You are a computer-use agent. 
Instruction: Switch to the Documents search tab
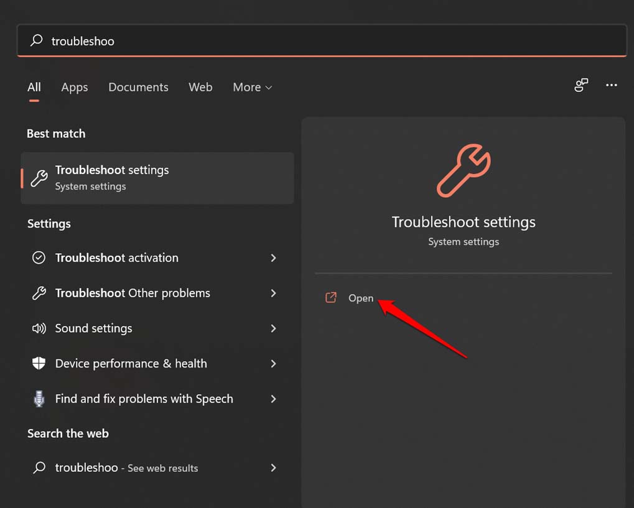[x=138, y=87]
